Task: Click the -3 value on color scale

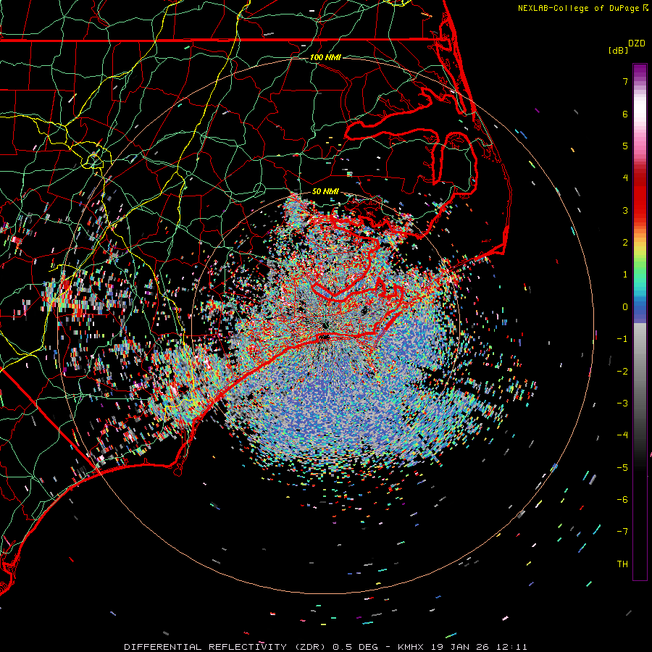Action: point(622,404)
